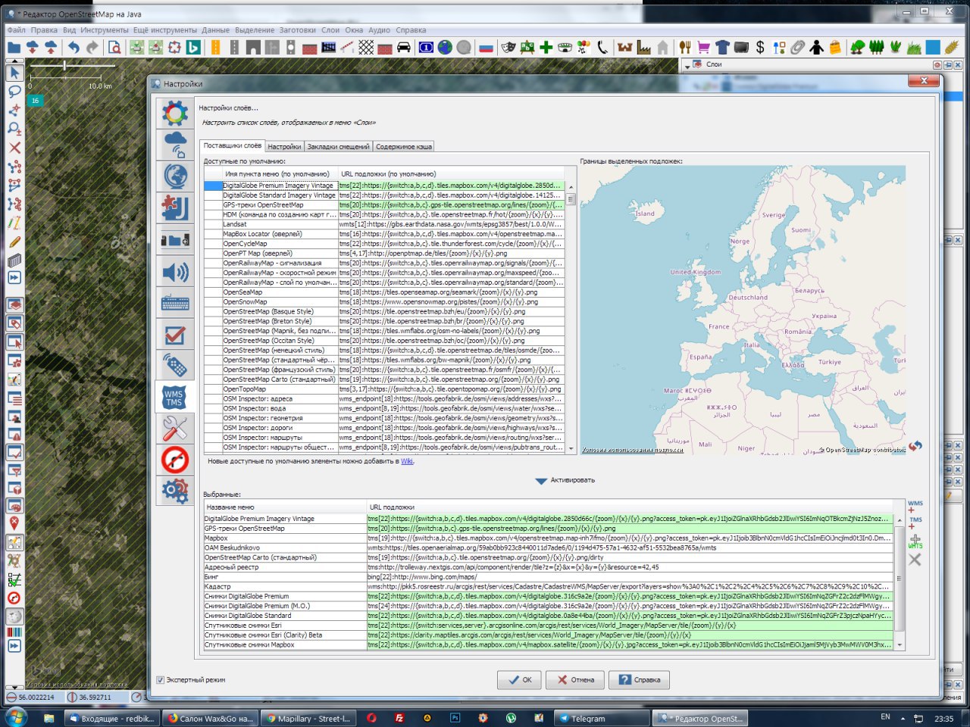Click the OK button
Image resolution: width=970 pixels, height=727 pixels.
tap(520, 679)
